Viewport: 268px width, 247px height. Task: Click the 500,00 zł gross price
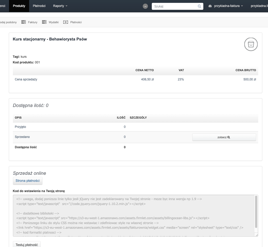[250, 79]
